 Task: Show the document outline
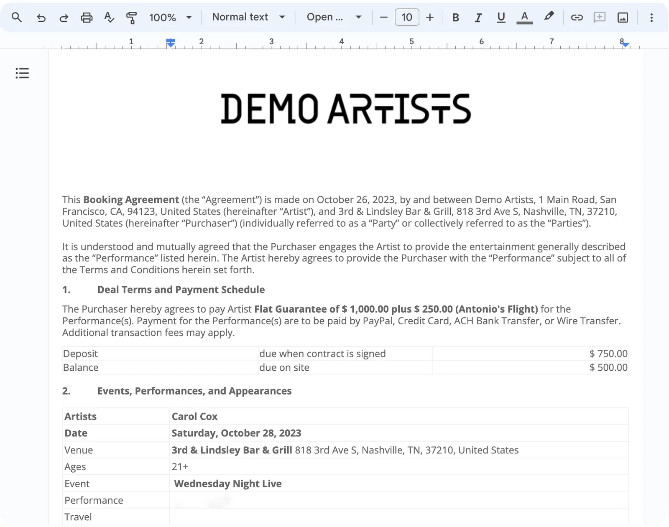pos(22,73)
